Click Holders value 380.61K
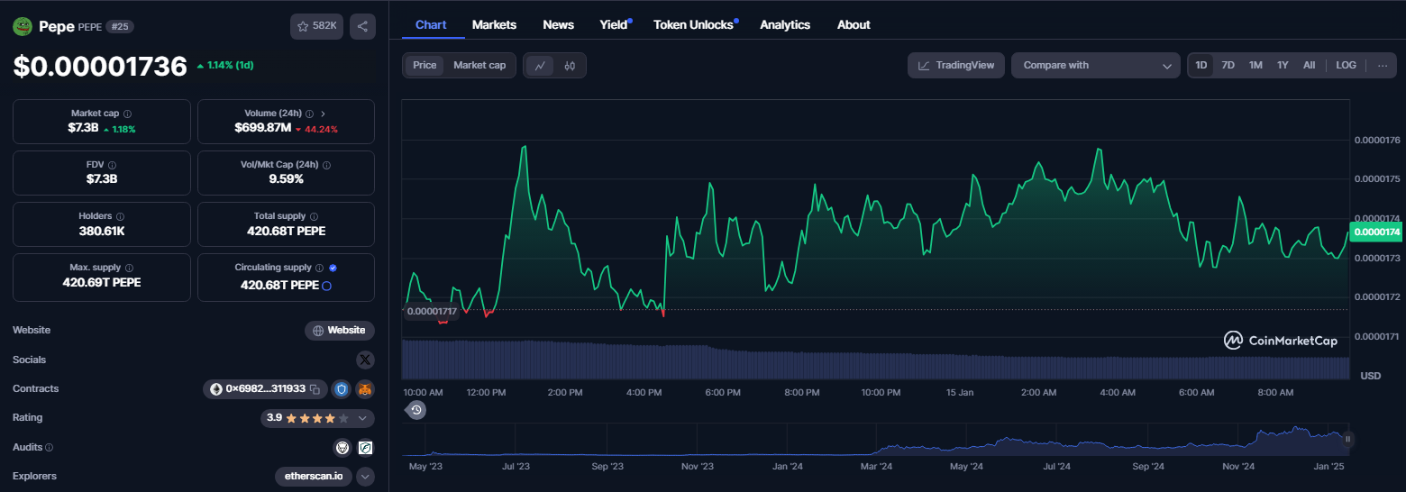The width and height of the screenshot is (1406, 492). (x=101, y=231)
